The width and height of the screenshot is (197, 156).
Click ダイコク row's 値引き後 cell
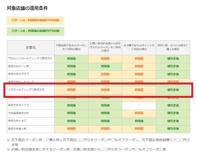173,105
